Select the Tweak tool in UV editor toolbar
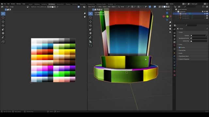 [x=3, y=14]
